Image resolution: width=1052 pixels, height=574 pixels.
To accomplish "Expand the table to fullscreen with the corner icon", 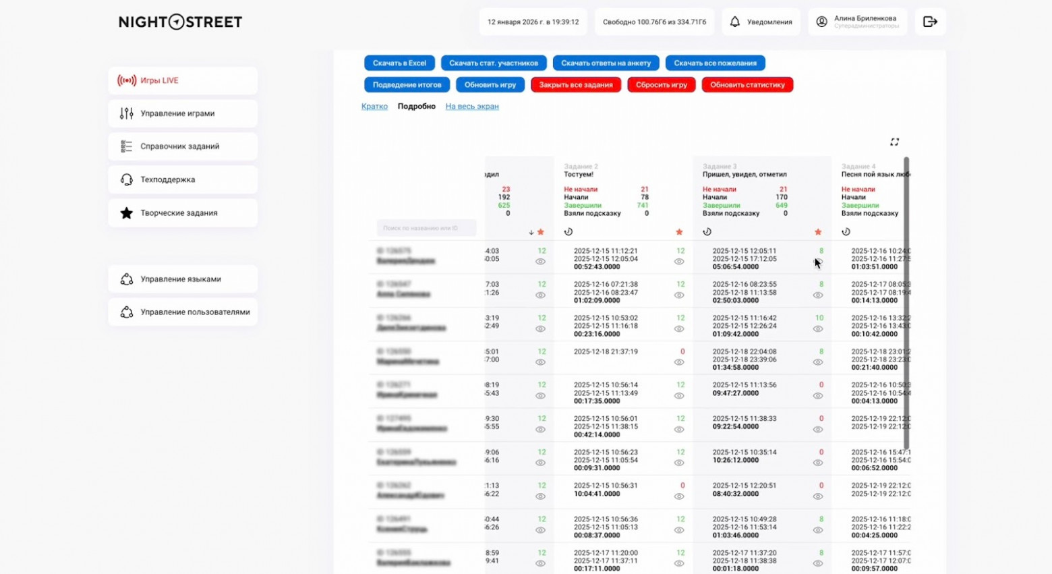I will pyautogui.click(x=895, y=142).
